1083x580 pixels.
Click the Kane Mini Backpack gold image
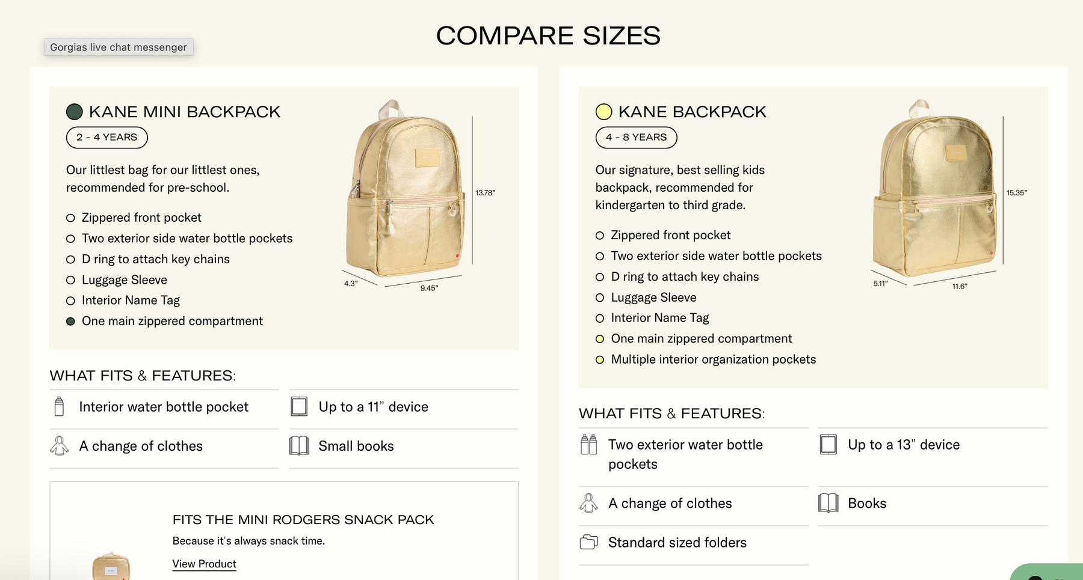click(405, 192)
